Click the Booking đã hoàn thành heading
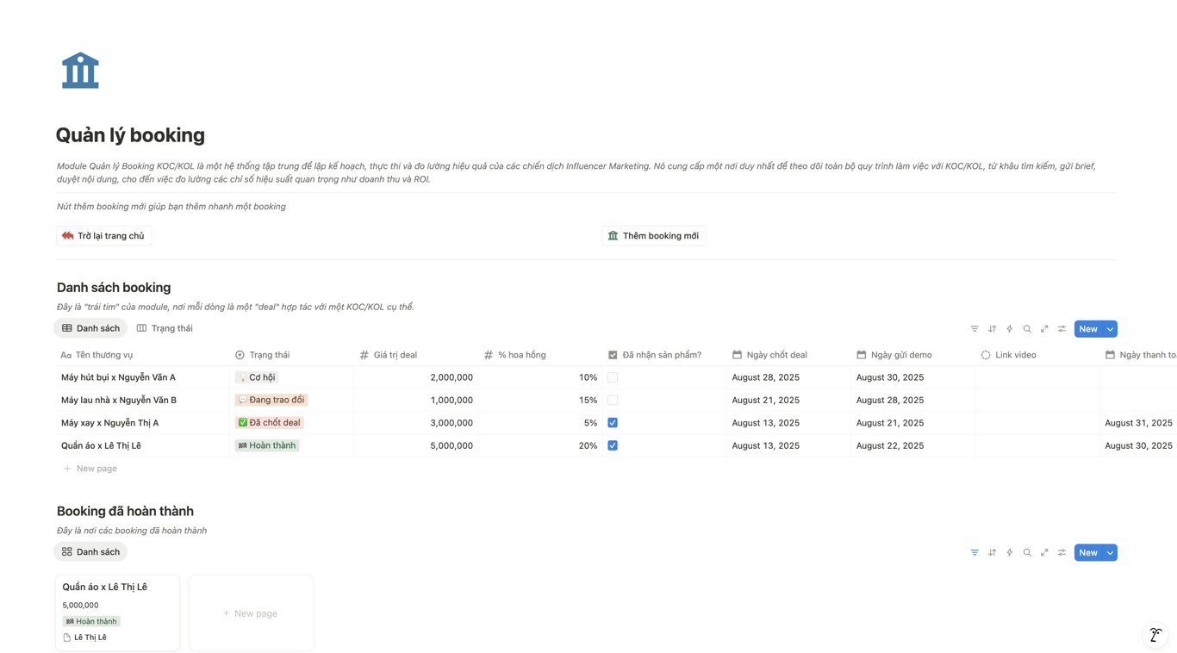This screenshot has height=653, width=1177. pyautogui.click(x=125, y=511)
